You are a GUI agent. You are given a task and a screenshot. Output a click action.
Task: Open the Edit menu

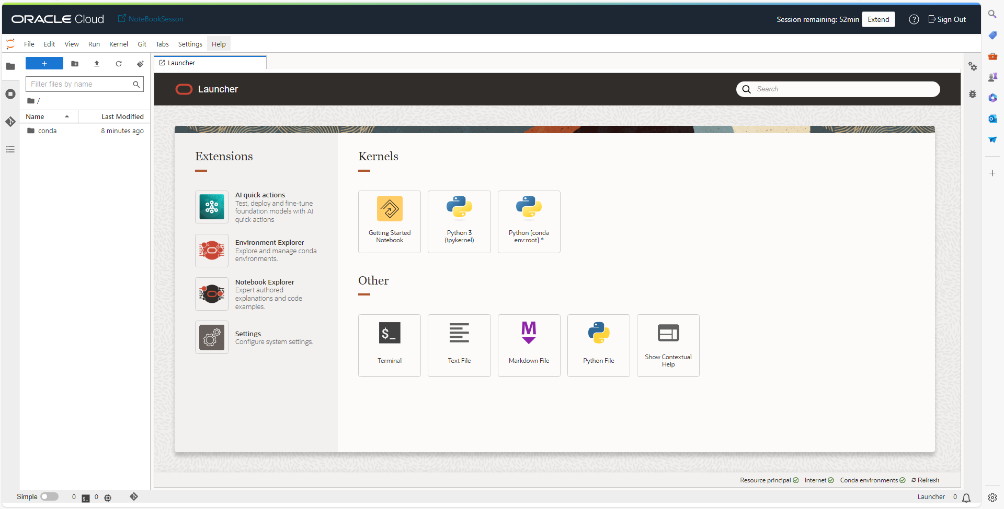coord(49,44)
